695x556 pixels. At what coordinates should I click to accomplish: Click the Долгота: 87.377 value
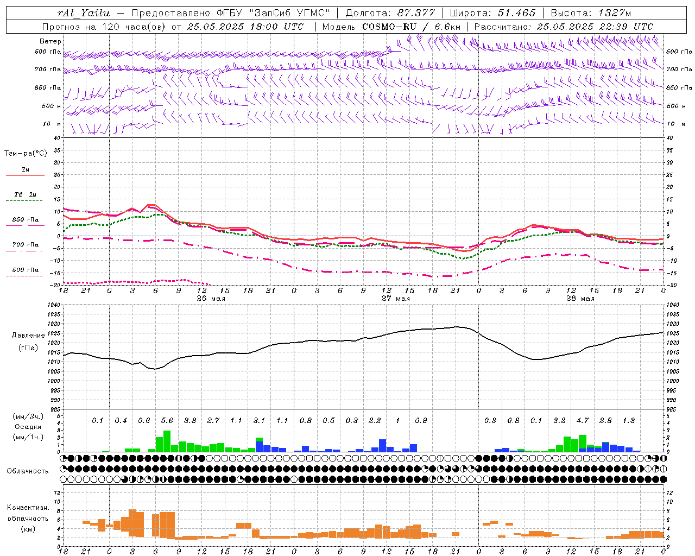tap(390, 13)
